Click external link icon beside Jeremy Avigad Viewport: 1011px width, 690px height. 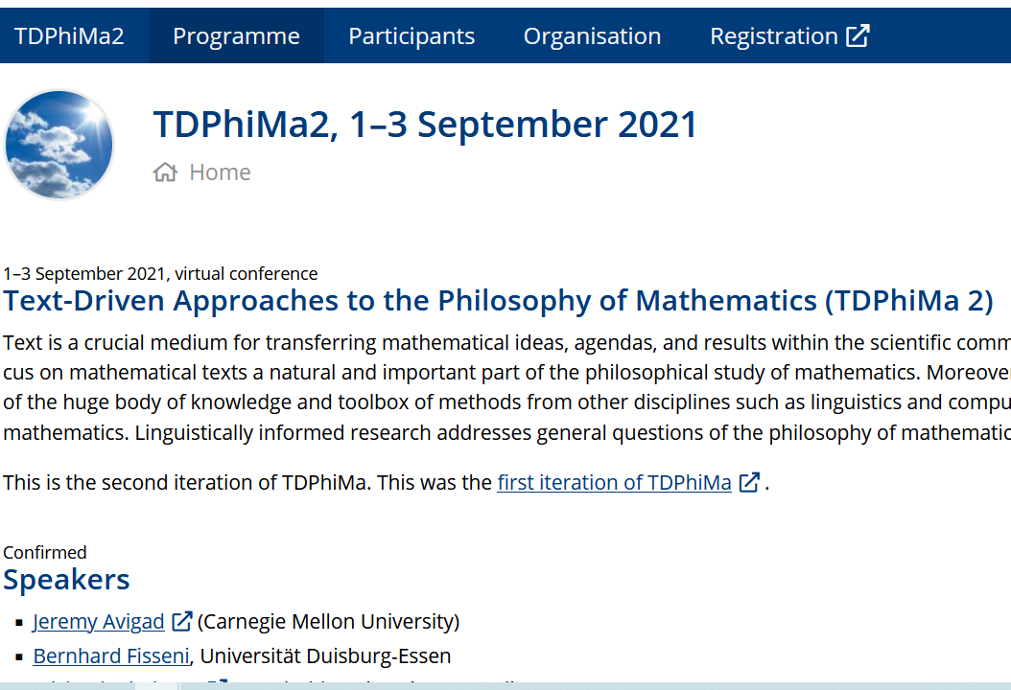[182, 621]
